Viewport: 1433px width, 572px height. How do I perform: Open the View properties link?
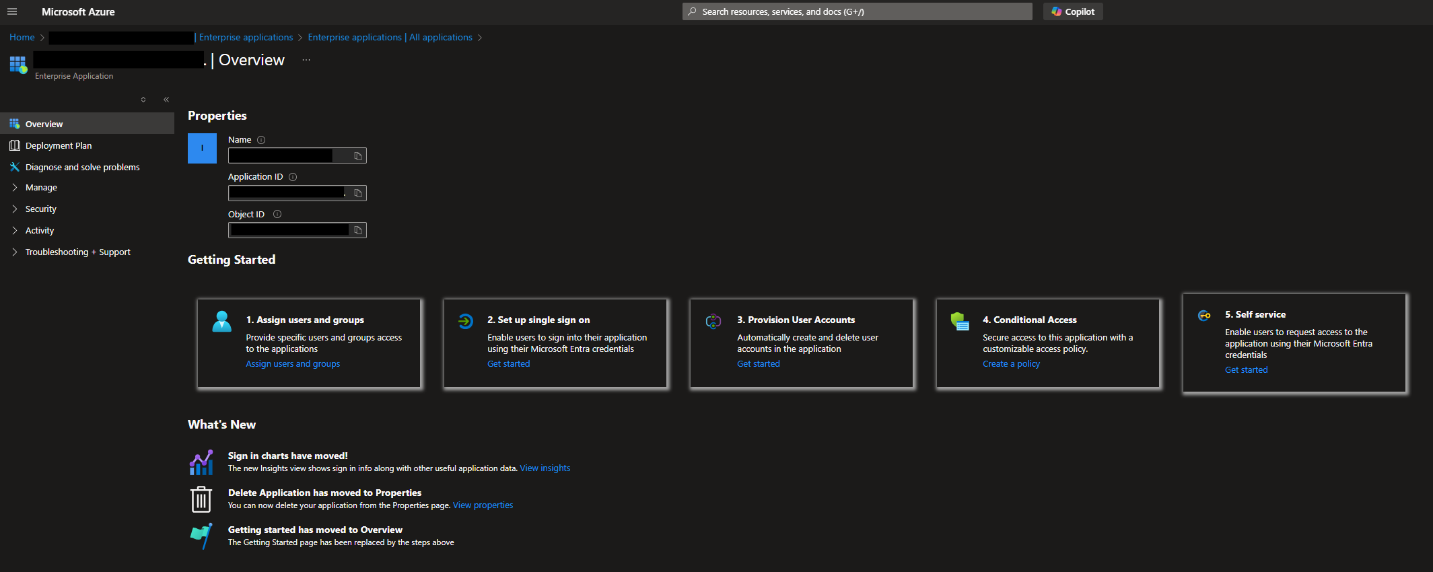coord(483,505)
